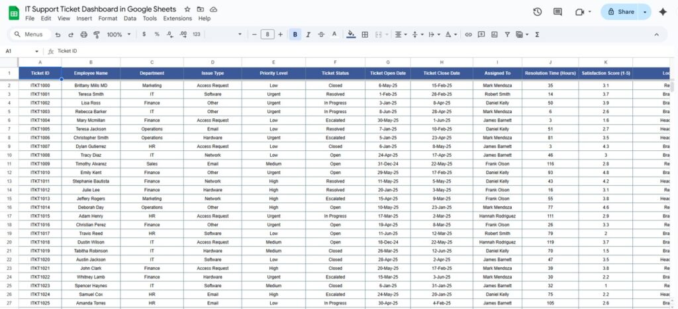Insert a comment
Image resolution: width=678 pixels, height=309 pixels.
click(481, 34)
